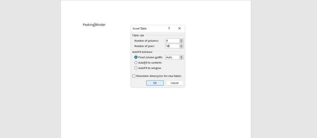Viewport: 317px width, 138px height.
Task: Focus the Fixed column width Auto field
Action: (x=172, y=57)
